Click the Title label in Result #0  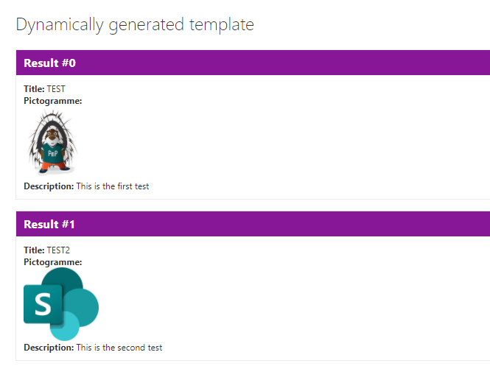coord(34,89)
